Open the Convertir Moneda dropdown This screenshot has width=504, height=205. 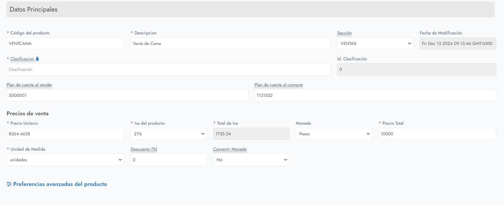251,160
